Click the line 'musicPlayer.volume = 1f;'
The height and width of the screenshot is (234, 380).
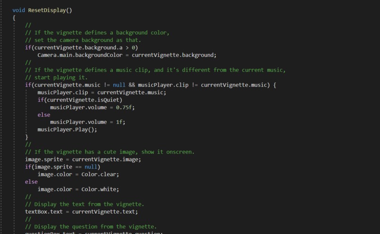point(88,122)
